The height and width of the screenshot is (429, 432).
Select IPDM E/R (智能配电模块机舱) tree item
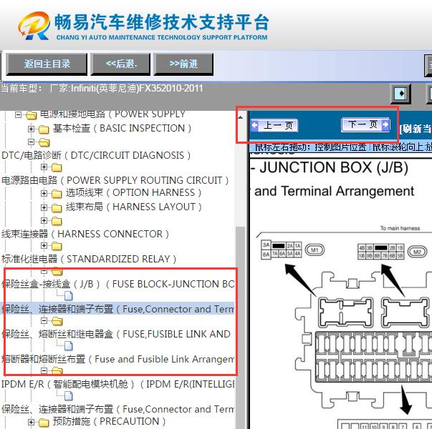coord(118,385)
